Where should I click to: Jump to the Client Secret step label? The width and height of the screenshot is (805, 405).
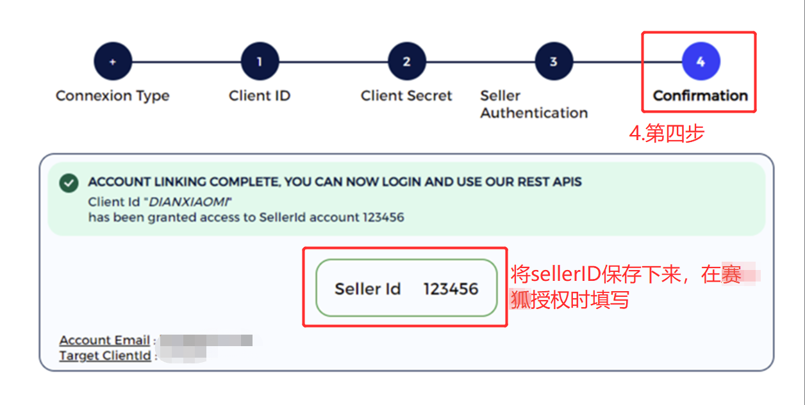406,96
